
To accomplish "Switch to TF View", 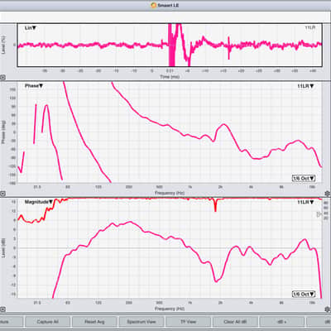I will pyautogui.click(x=188, y=322).
